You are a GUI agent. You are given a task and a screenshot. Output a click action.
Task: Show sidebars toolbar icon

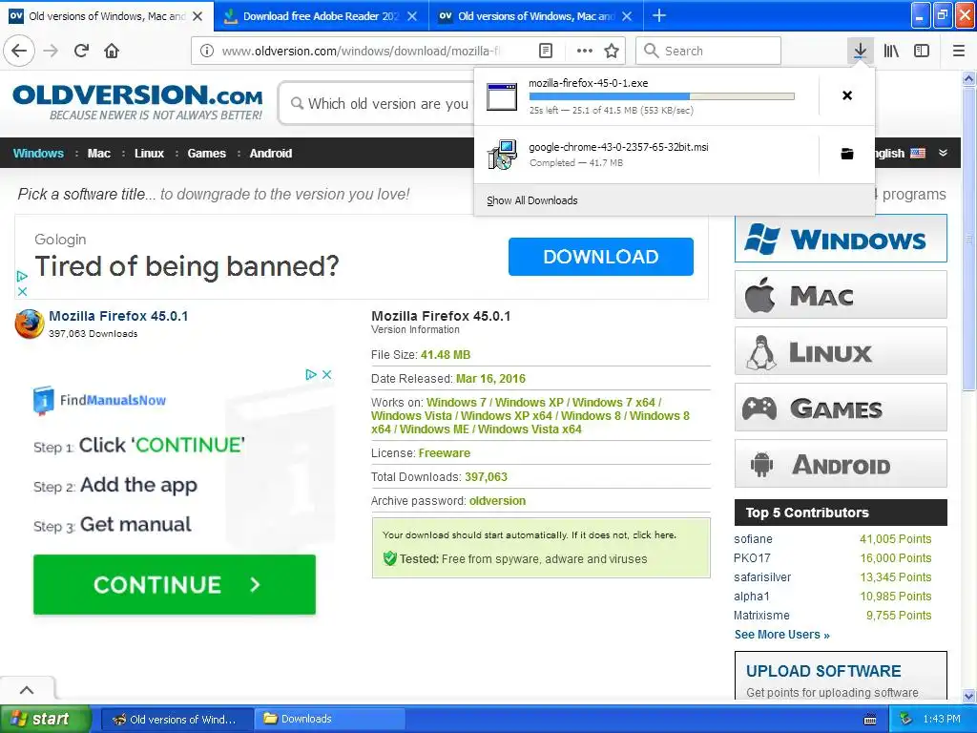(922, 51)
